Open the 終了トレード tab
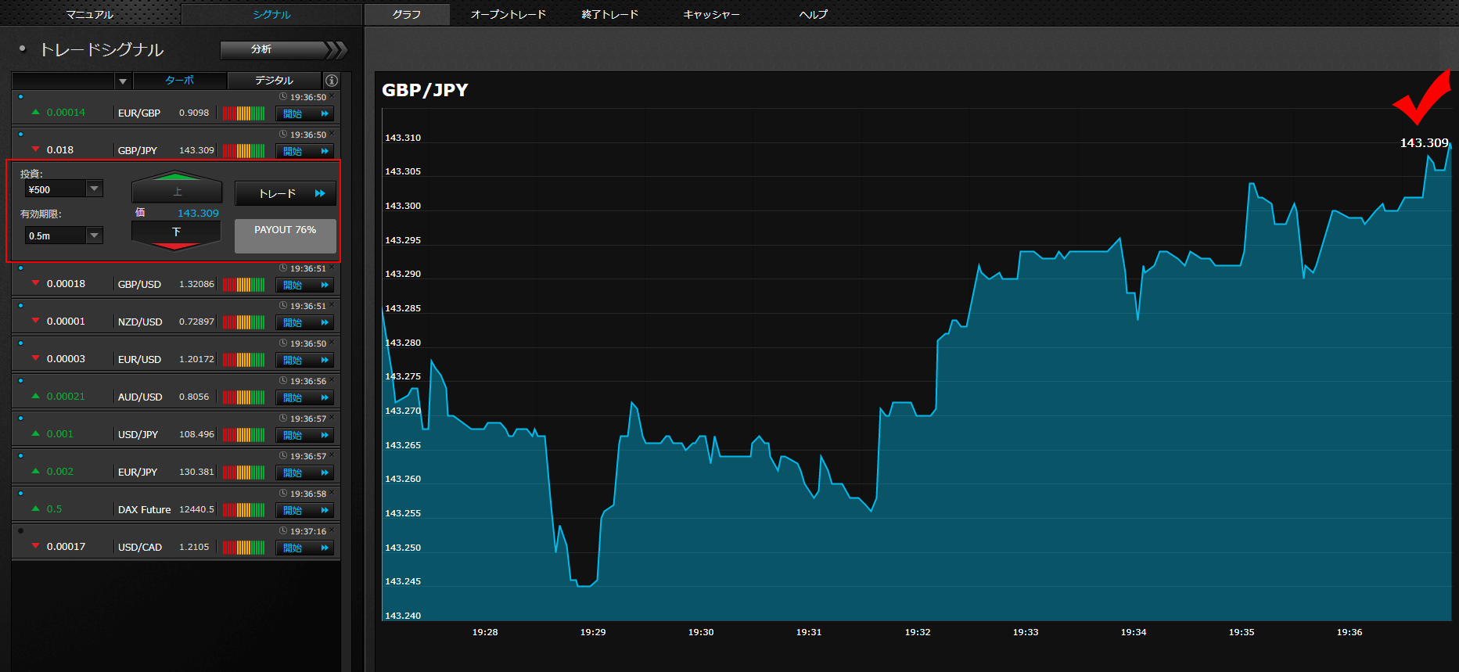This screenshot has width=1459, height=672. point(610,14)
